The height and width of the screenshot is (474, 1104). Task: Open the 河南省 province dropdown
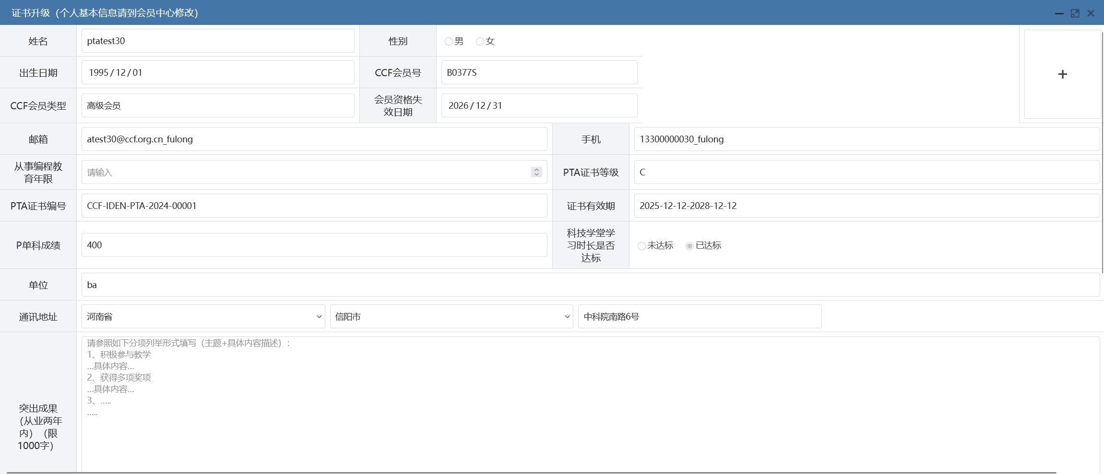click(203, 316)
